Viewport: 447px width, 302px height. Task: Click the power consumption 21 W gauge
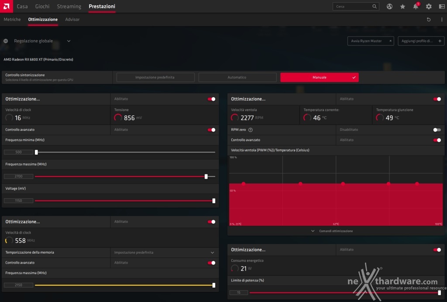[x=234, y=268]
